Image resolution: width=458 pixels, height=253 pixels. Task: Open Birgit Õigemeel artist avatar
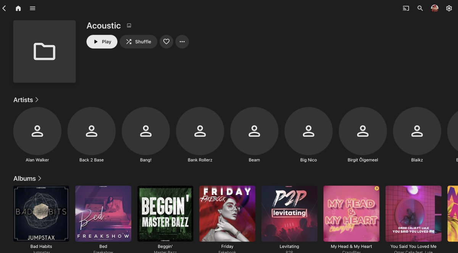point(363,131)
